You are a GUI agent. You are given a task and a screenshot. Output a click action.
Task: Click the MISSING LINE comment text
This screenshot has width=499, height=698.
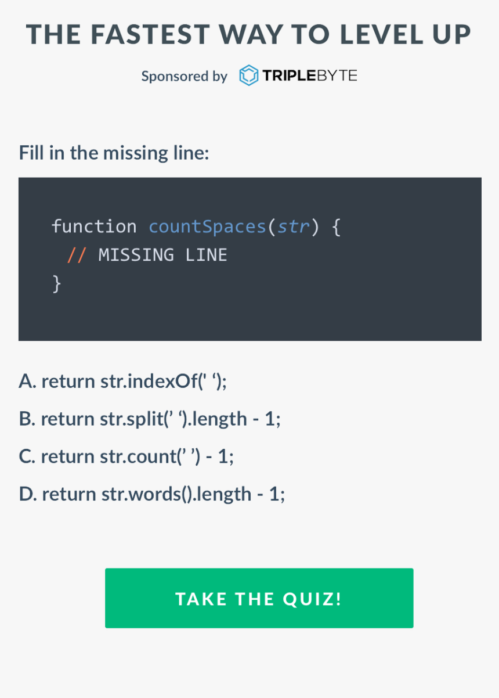coord(163,255)
